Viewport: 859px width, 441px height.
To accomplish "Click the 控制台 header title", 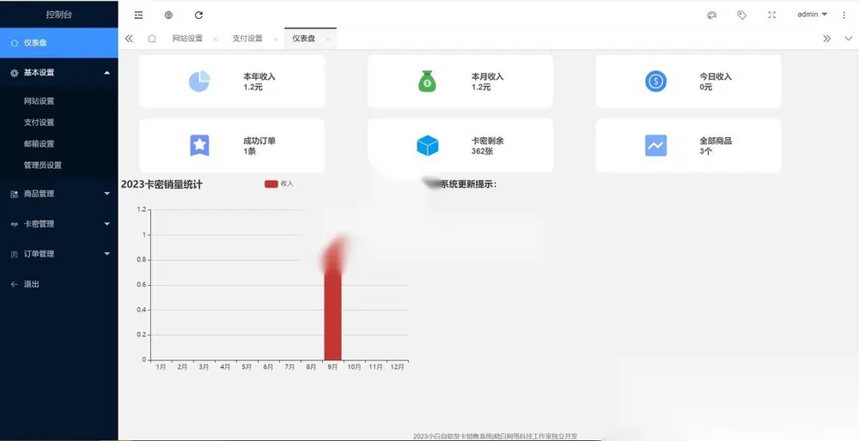I will point(58,15).
